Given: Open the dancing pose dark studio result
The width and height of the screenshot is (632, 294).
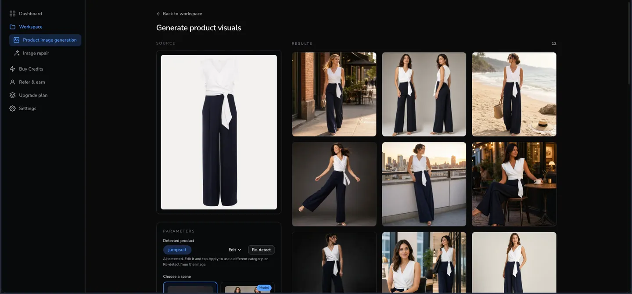Looking at the screenshot, I should (x=334, y=184).
